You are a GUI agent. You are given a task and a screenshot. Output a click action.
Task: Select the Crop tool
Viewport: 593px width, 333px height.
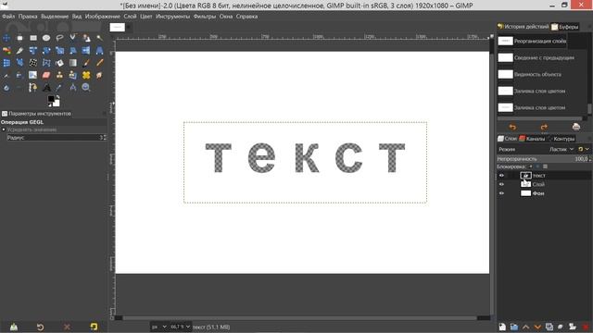pos(19,50)
